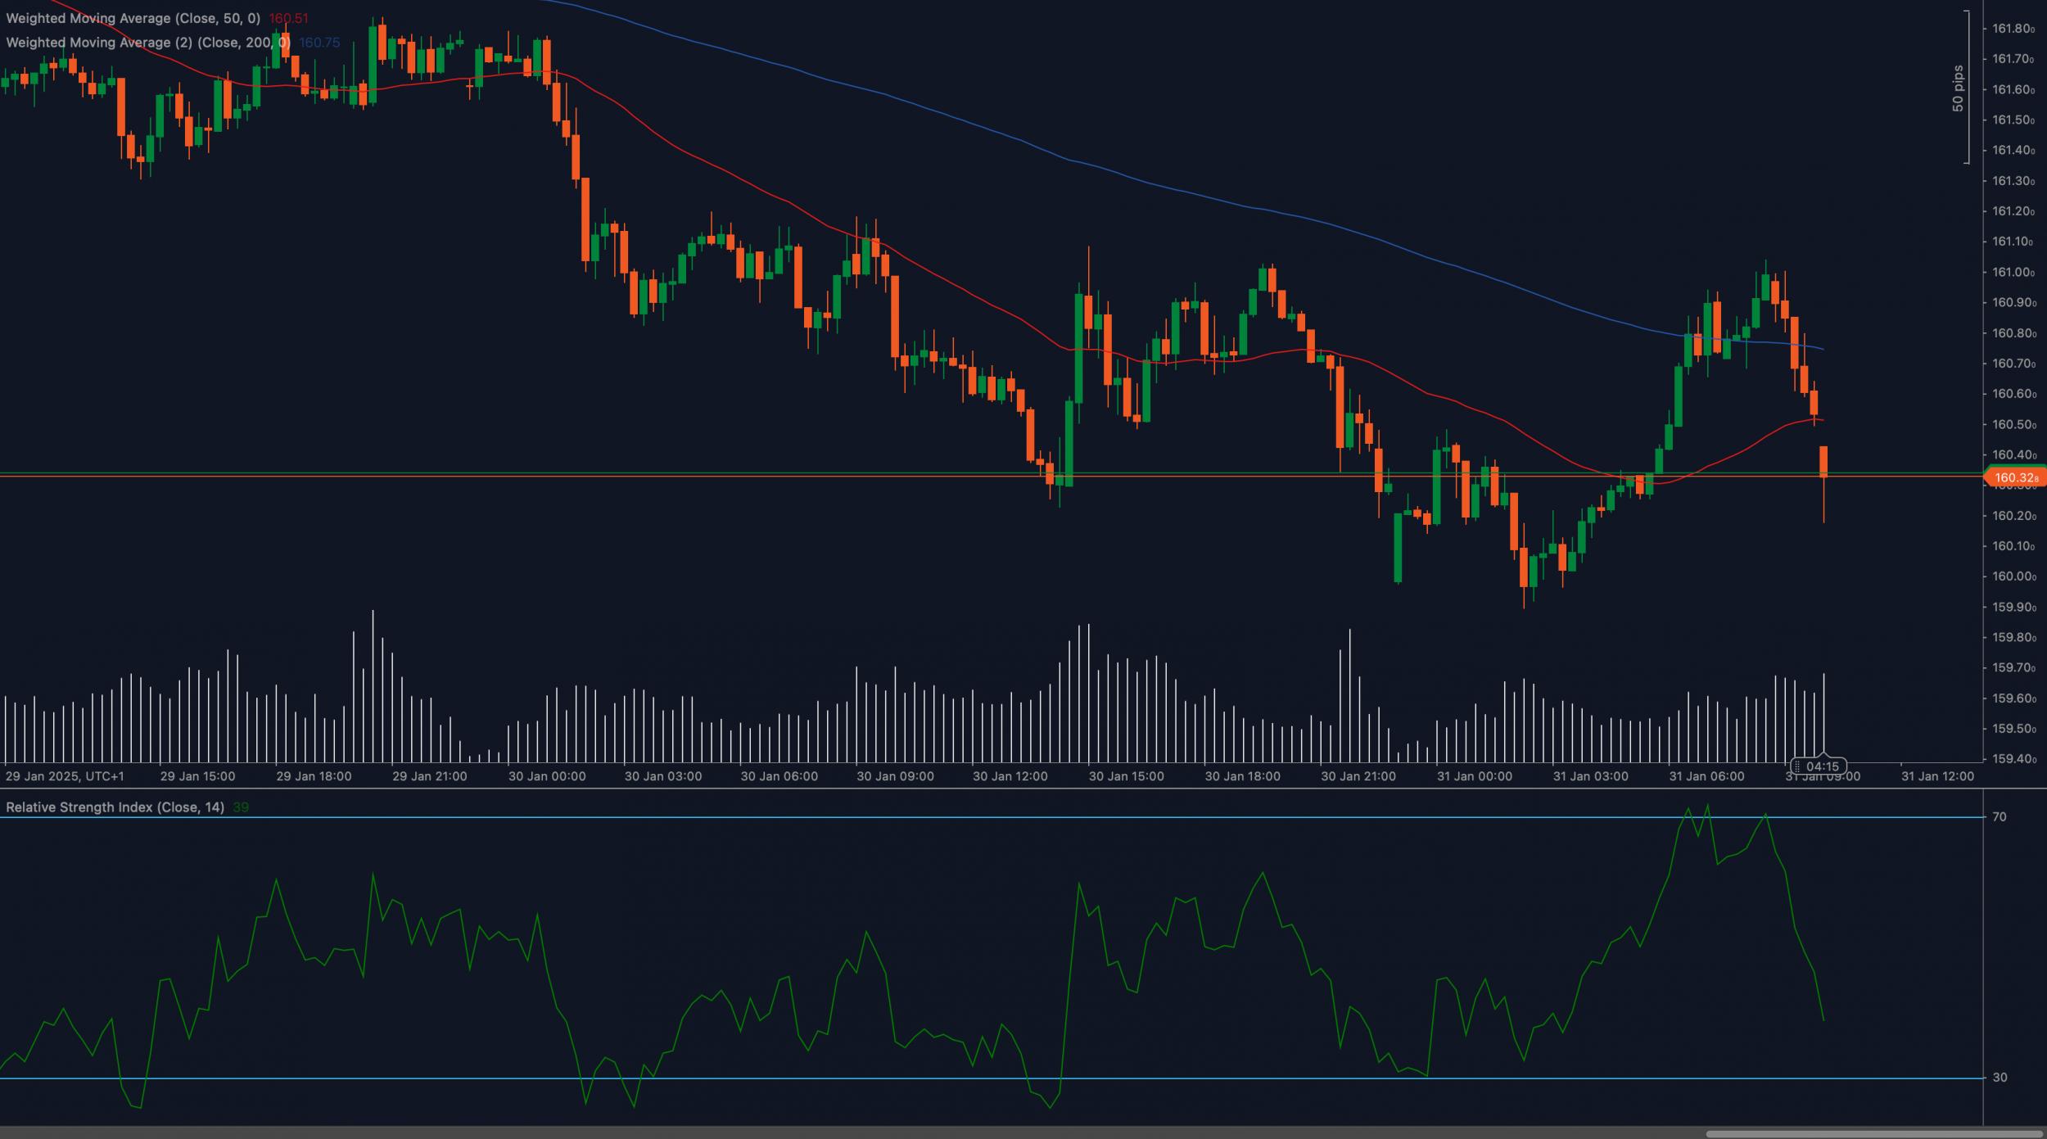This screenshot has height=1139, width=2047.
Task: Select the Weighted Moving Average (2) 200 legend
Action: coord(147,43)
